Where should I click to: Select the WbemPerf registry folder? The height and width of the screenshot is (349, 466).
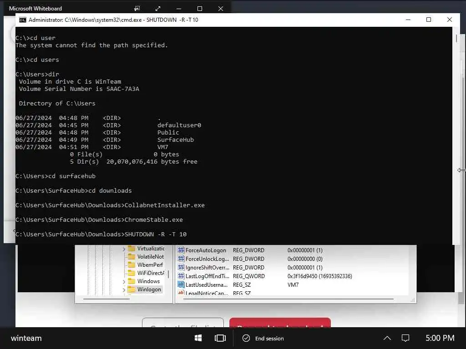pos(150,265)
